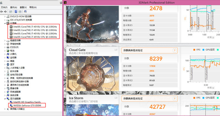
Task: Click the Cloud Gate benchmark title
Action: pyautogui.click(x=77, y=50)
